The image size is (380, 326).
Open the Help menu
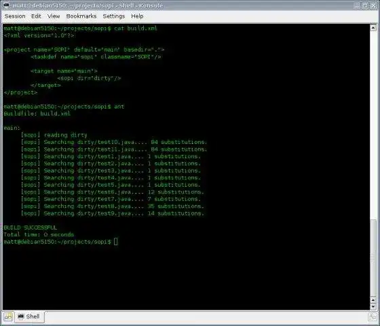click(x=137, y=16)
